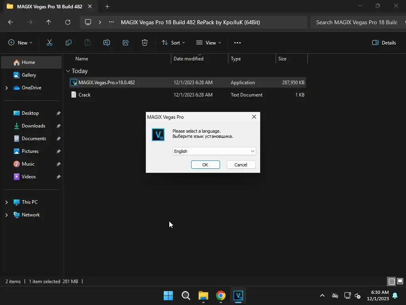Click OK in the language dialog
The image size is (406, 305).
pyautogui.click(x=205, y=165)
